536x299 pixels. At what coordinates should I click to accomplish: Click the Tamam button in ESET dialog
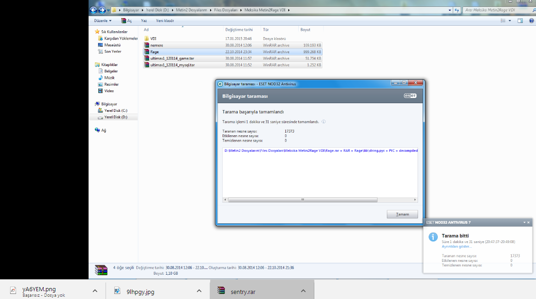402,214
